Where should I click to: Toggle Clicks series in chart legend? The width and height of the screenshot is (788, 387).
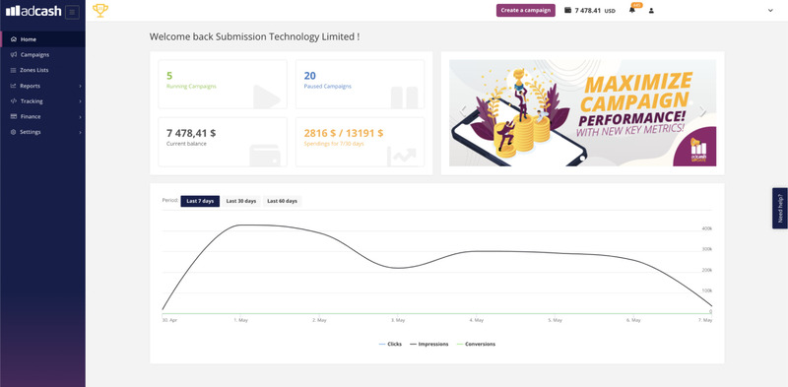[x=390, y=345]
